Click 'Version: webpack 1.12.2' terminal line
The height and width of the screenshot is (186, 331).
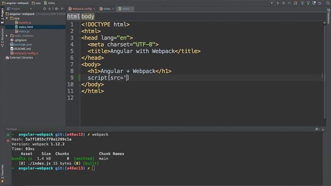pos(38,144)
